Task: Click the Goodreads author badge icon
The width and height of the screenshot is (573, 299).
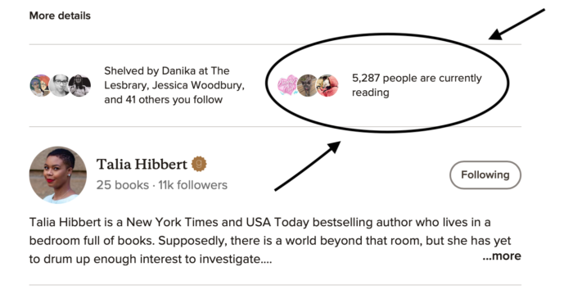Action: (x=199, y=164)
